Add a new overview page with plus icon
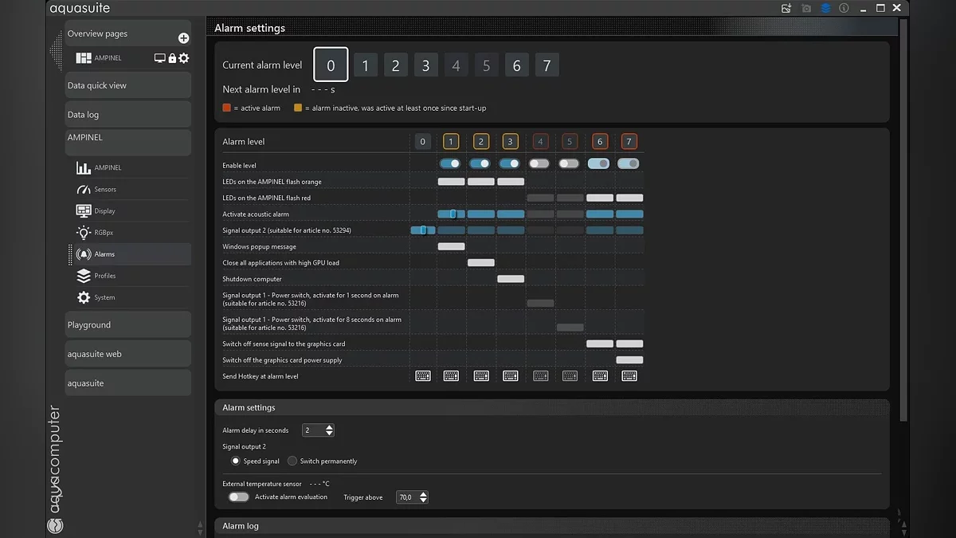The width and height of the screenshot is (956, 538). point(183,38)
